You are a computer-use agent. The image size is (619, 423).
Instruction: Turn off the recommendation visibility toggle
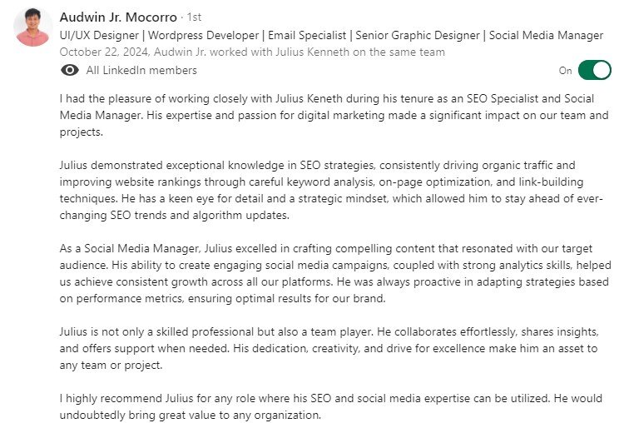coord(594,71)
